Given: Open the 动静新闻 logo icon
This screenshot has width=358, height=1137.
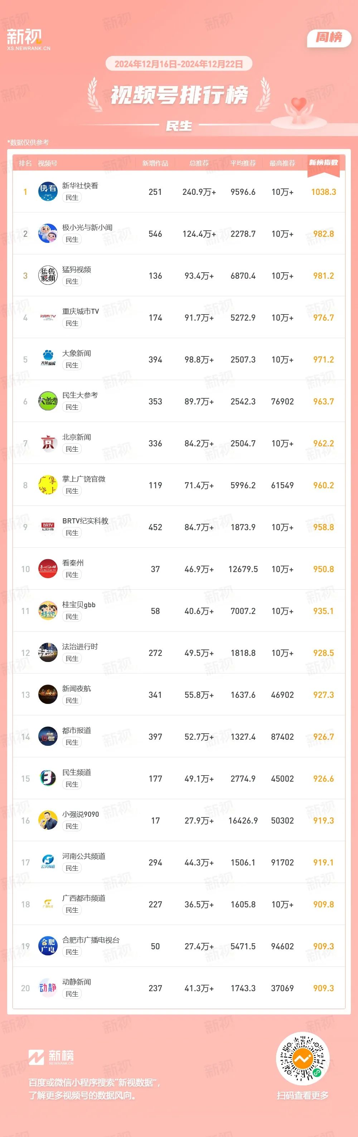Looking at the screenshot, I should [x=48, y=988].
